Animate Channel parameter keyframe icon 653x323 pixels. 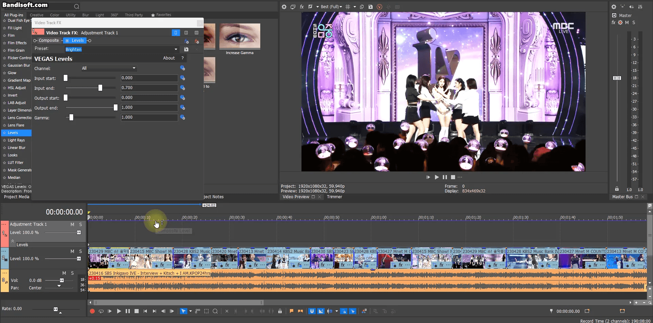pyautogui.click(x=183, y=68)
